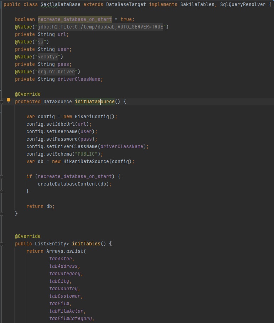
Task: Click the setJdbcUrl method call
Action: coord(61,124)
